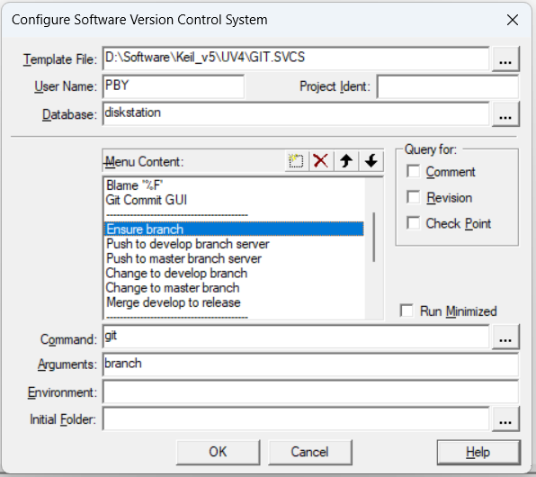Browse for Template File
Screen dimensions: 536x477
(x=505, y=58)
